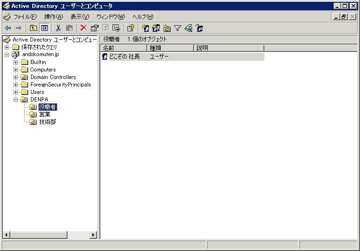
Task: Select the Users folder
Action: pyautogui.click(x=37, y=92)
